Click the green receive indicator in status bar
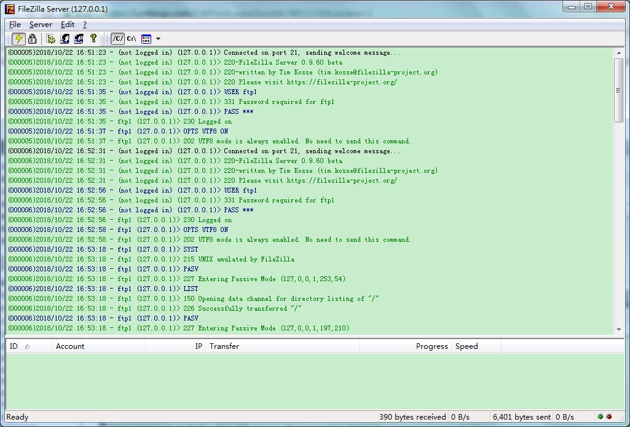The height and width of the screenshot is (427, 630). (600, 417)
